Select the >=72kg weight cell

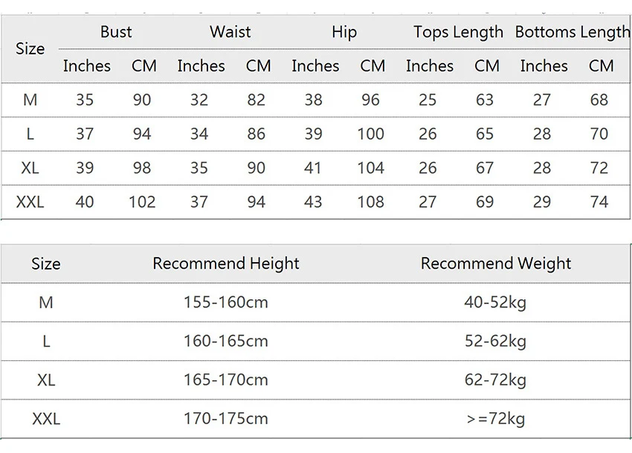click(495, 419)
